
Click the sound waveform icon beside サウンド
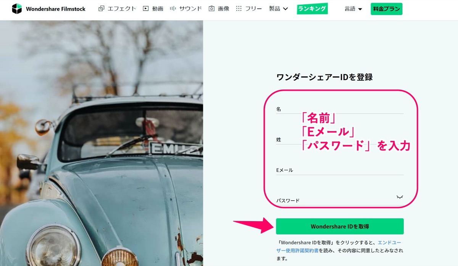(173, 8)
